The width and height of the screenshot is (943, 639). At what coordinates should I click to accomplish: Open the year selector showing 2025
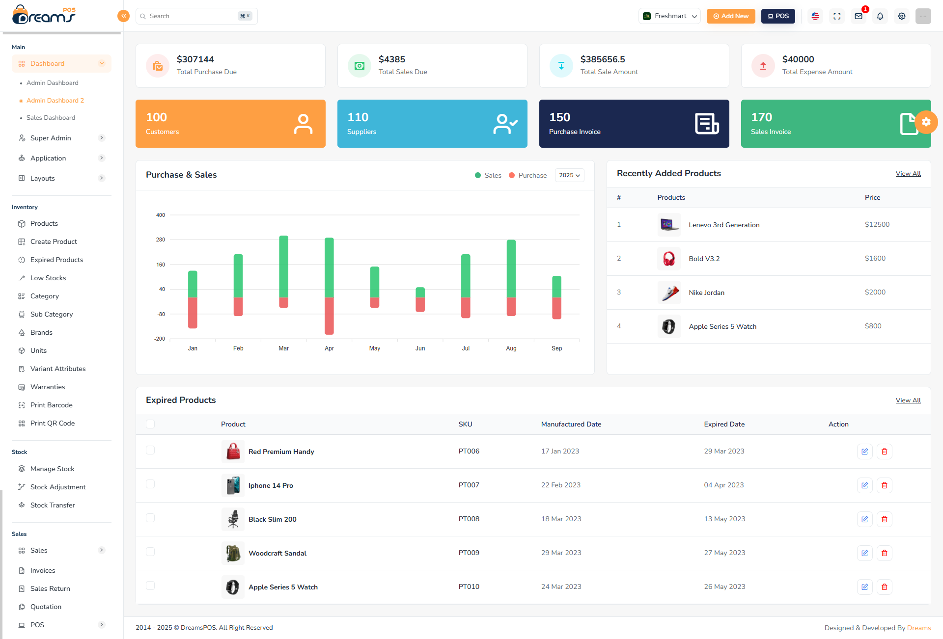coord(569,175)
